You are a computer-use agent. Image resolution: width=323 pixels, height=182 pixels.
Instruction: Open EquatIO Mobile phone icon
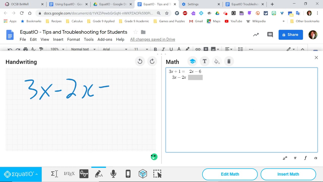pos(128,174)
